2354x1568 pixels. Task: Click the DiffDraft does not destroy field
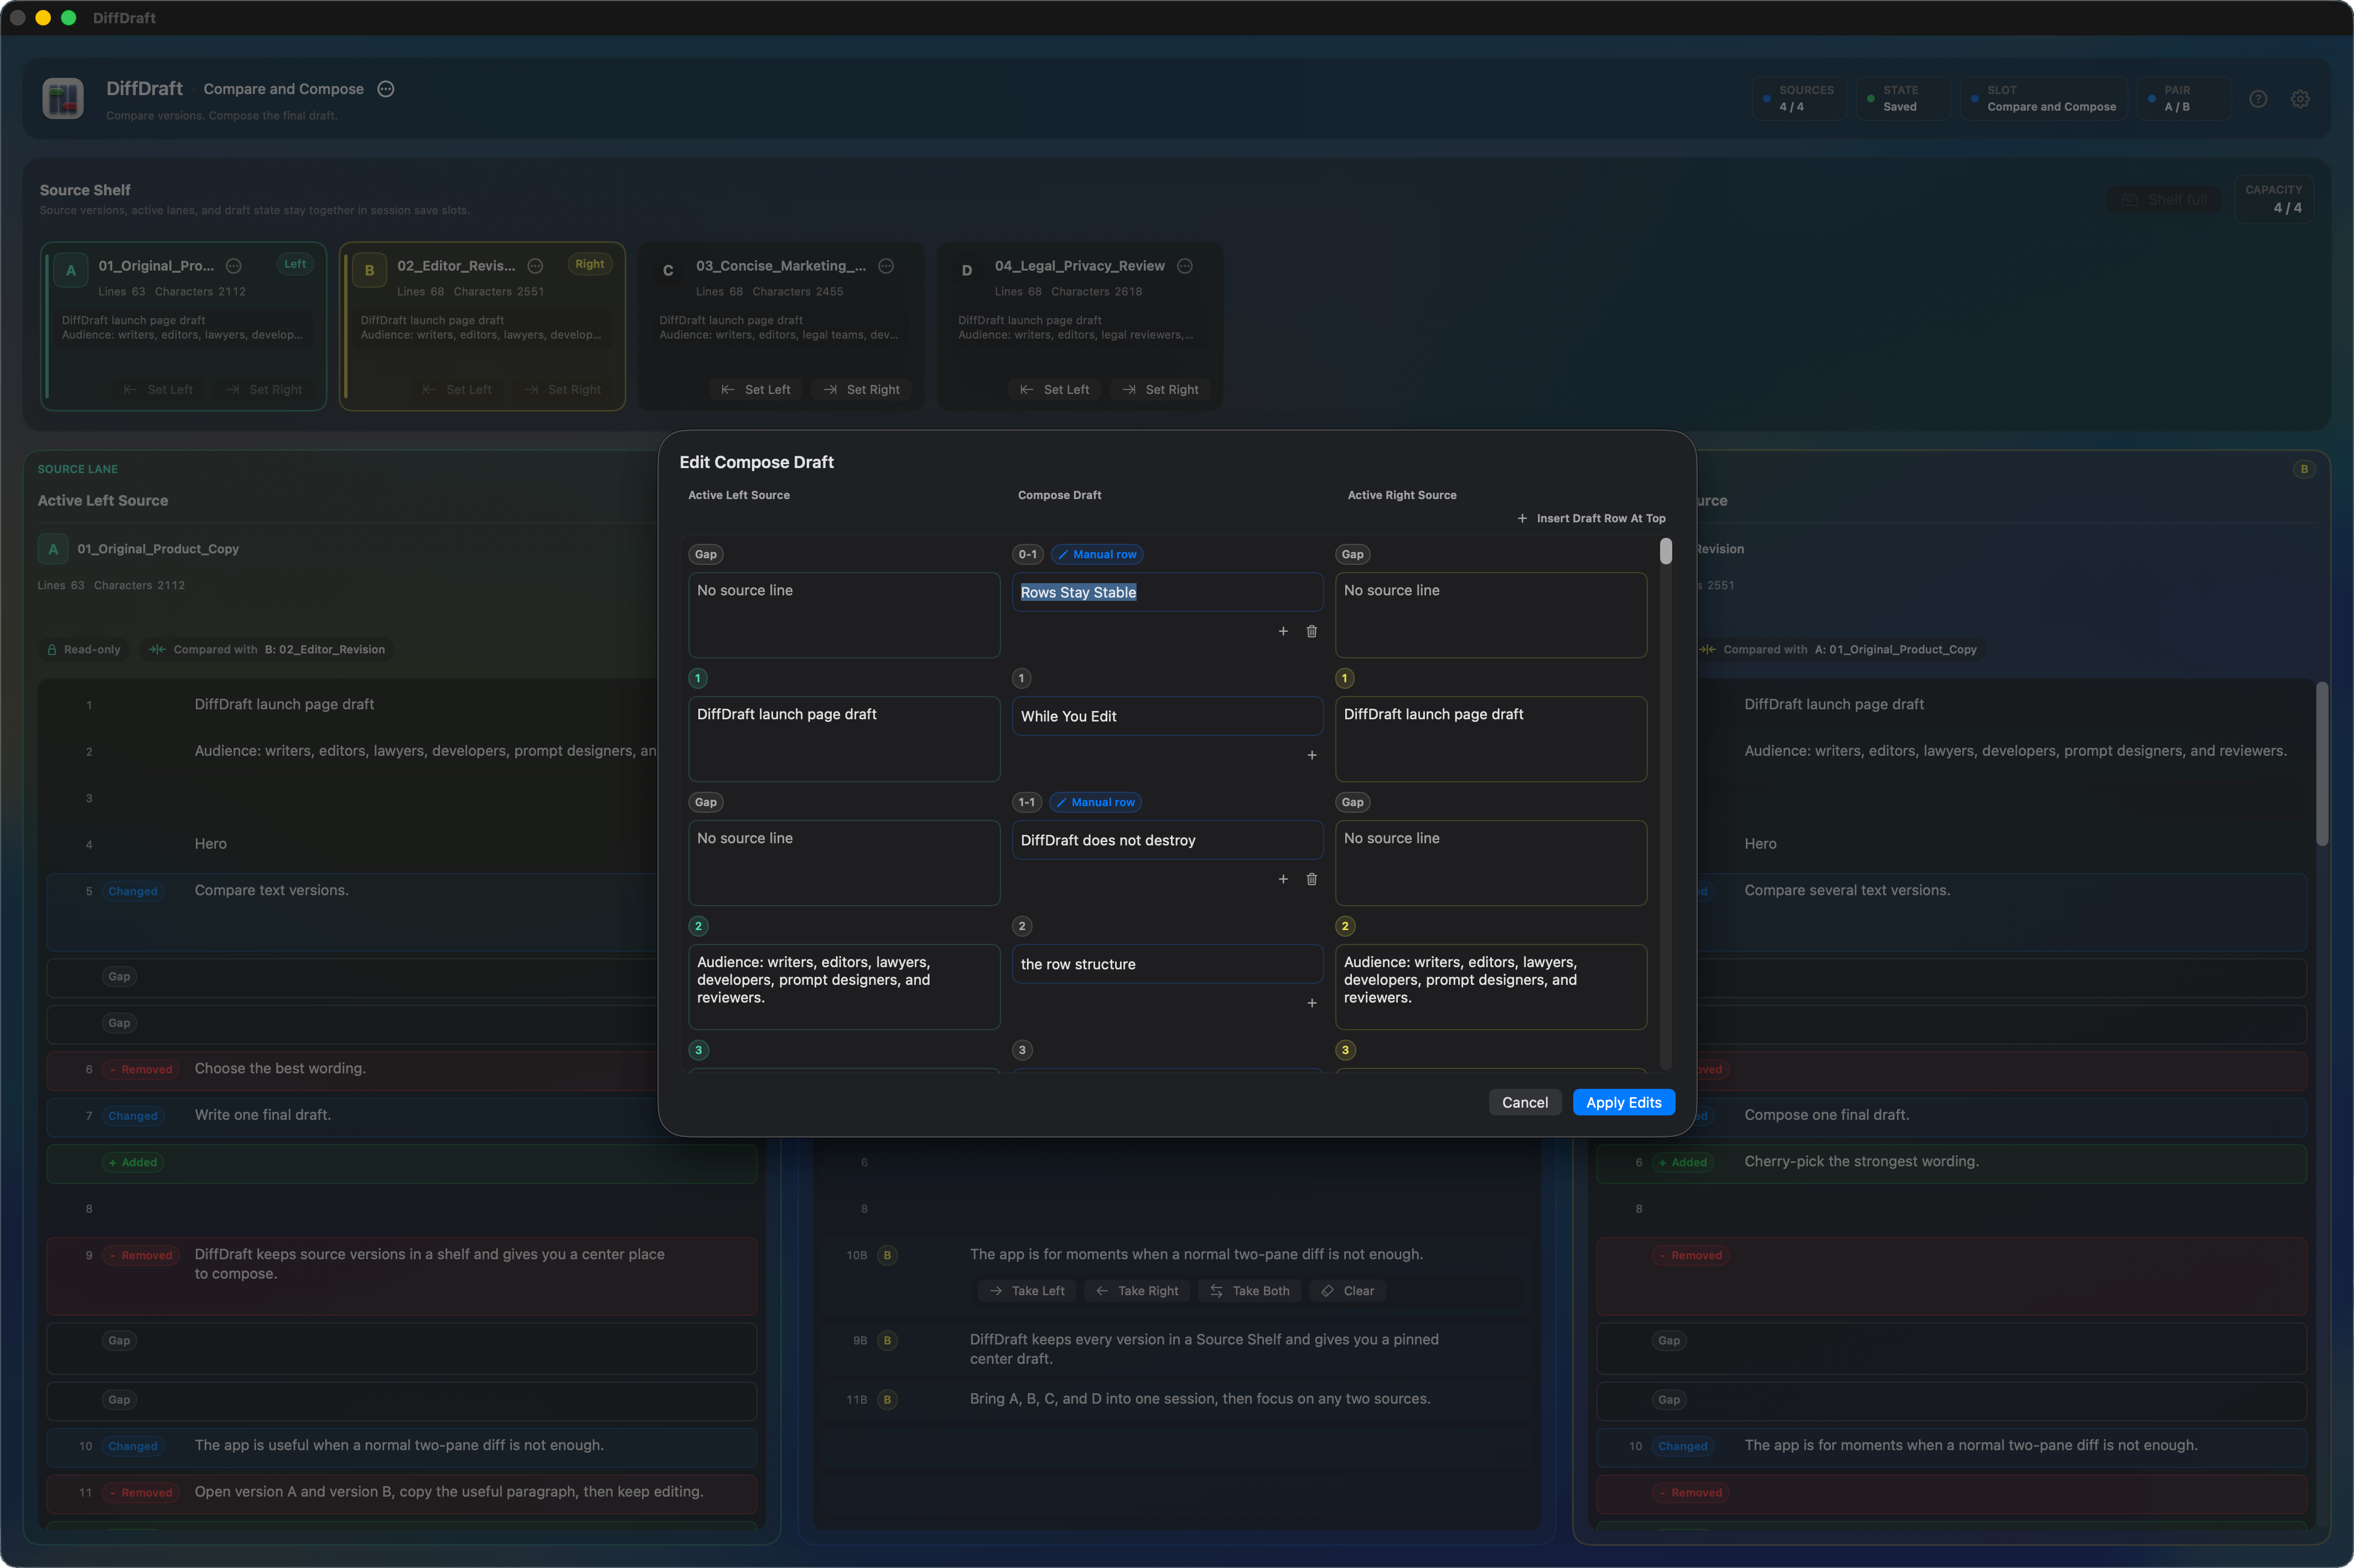[x=1167, y=840]
